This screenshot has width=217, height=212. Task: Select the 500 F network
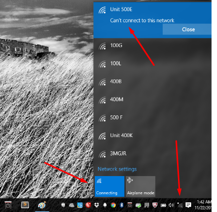coord(153,117)
